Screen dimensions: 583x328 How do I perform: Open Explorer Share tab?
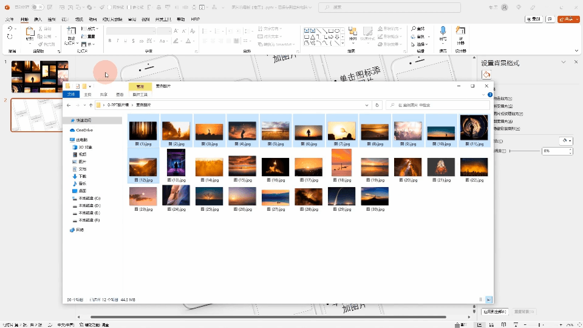(x=104, y=95)
